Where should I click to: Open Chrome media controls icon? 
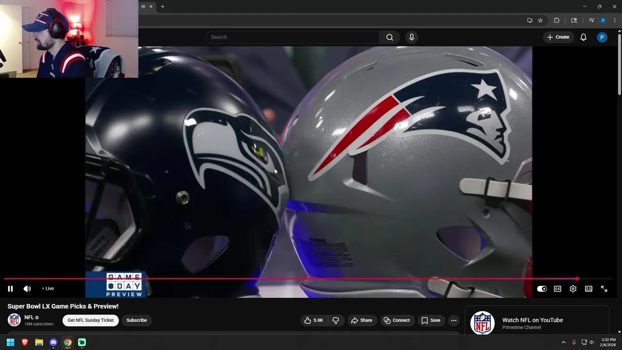[x=591, y=20]
